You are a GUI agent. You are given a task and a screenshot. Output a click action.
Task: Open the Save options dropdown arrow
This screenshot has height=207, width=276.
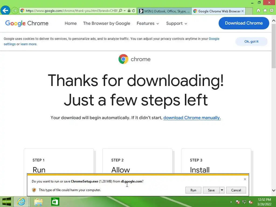(222, 190)
